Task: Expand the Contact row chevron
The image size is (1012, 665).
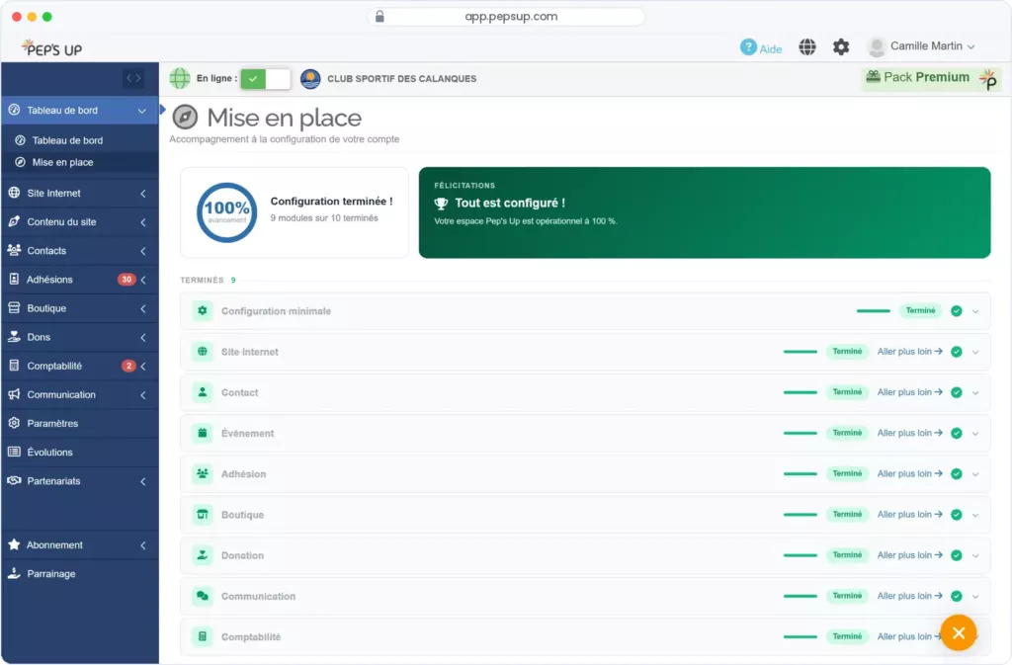Action: [975, 393]
